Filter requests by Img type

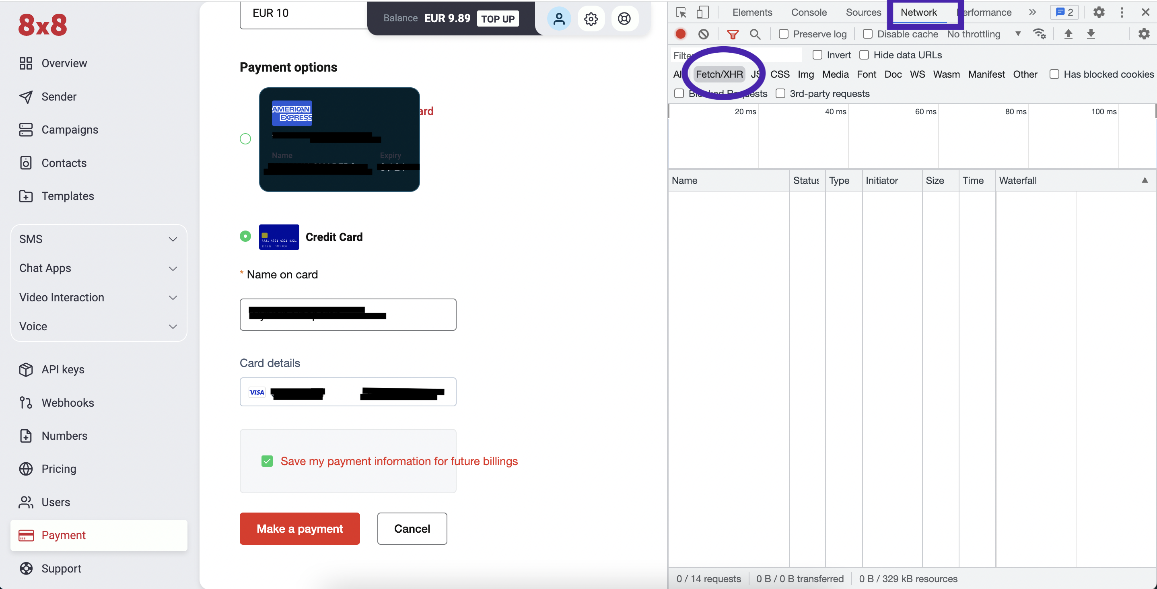pos(805,74)
